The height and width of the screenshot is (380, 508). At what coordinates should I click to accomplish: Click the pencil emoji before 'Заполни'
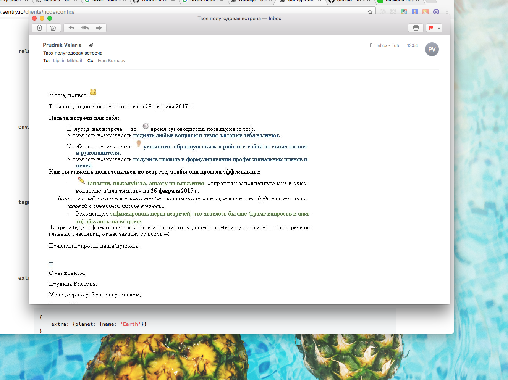pos(81,180)
